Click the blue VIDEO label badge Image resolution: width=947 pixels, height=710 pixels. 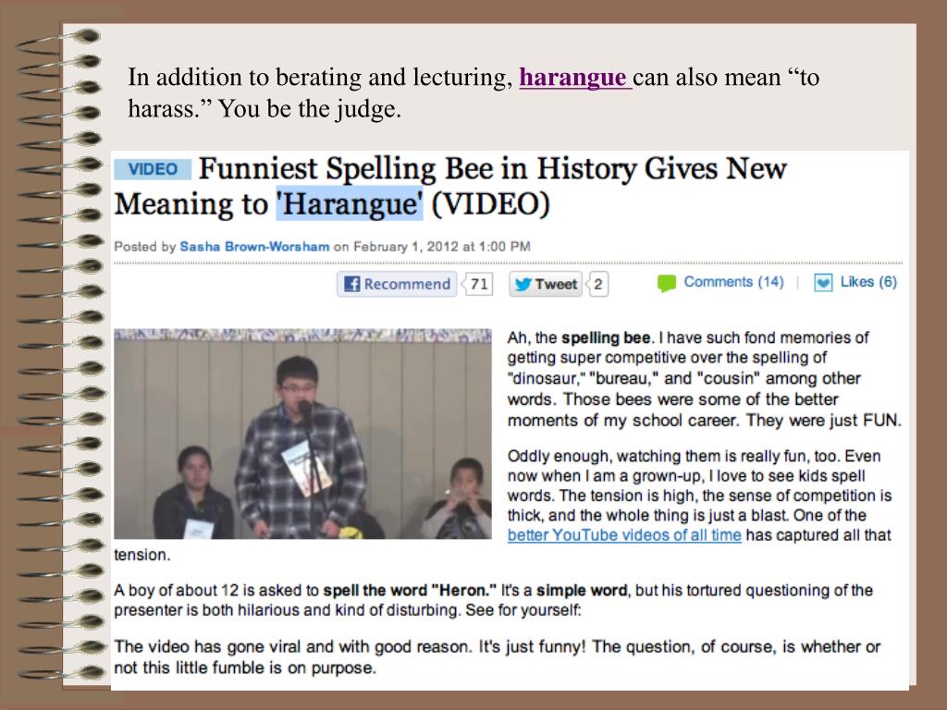tap(153, 169)
